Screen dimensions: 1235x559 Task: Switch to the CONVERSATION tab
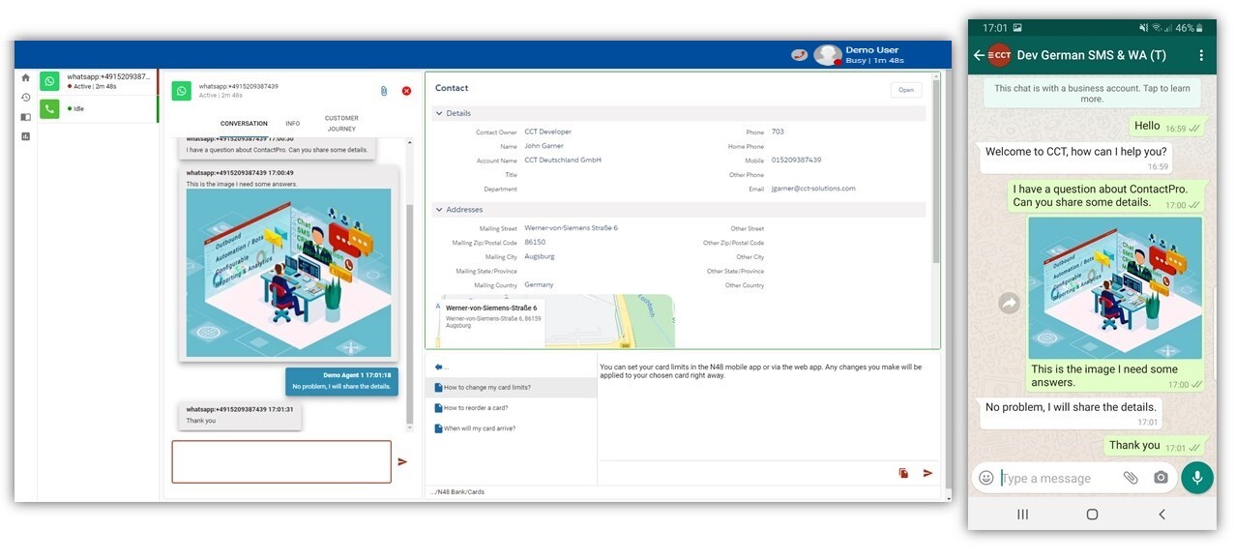coord(244,124)
